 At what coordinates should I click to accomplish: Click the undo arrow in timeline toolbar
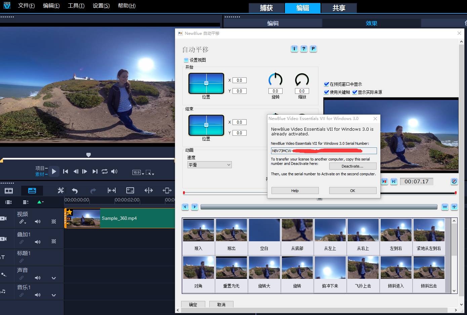[75, 191]
